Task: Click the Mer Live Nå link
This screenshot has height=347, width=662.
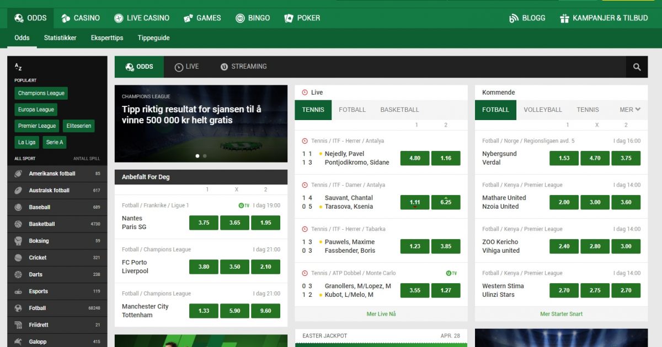Action: [x=382, y=313]
